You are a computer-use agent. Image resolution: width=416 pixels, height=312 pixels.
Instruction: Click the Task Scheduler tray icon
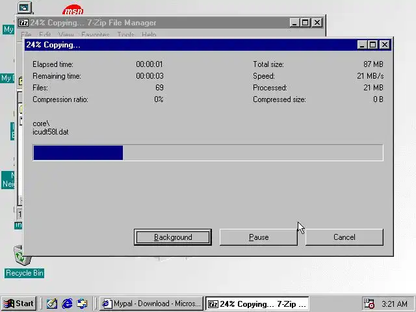coord(369,304)
